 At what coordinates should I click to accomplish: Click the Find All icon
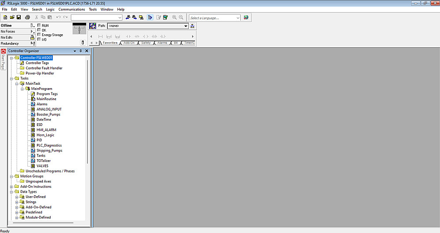tap(141, 18)
